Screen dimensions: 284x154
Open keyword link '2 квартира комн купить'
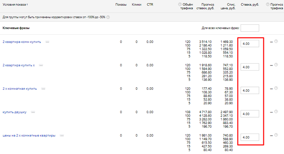pyautogui.click(x=22, y=42)
